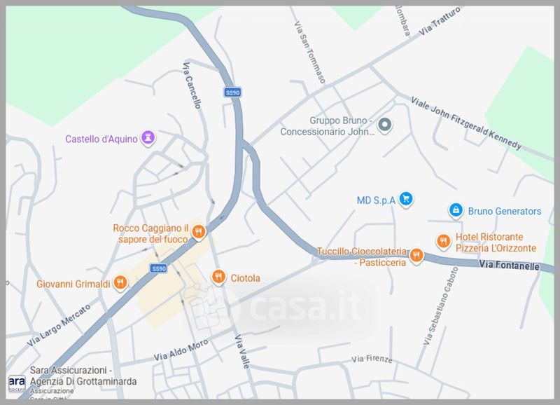Click Viale John Fitzgerald Kennedy label
Image resolution: width=560 pixels, height=405 pixels.
(466, 123)
